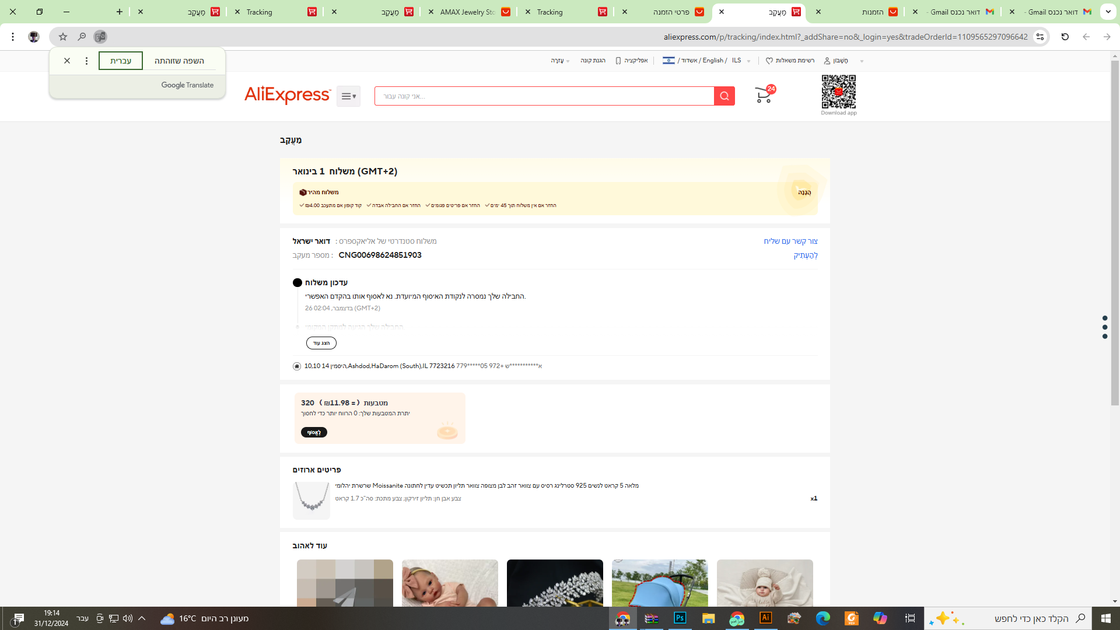Click the להעתיק copy tracking number link
The width and height of the screenshot is (1120, 630).
coord(805,256)
